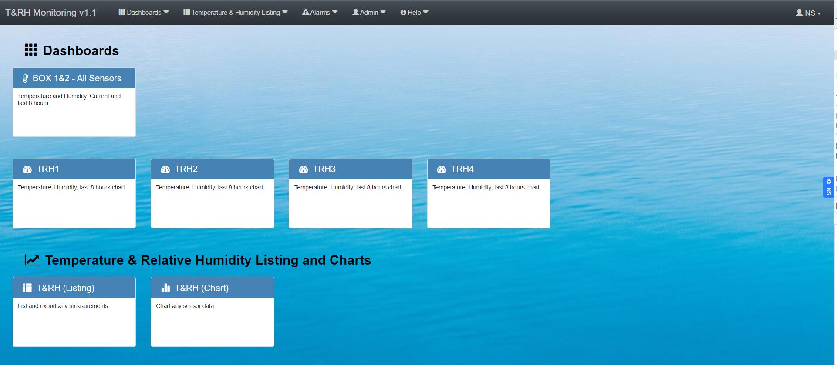Open the TRH3 dashboard title link
837x365 pixels.
(x=324, y=169)
